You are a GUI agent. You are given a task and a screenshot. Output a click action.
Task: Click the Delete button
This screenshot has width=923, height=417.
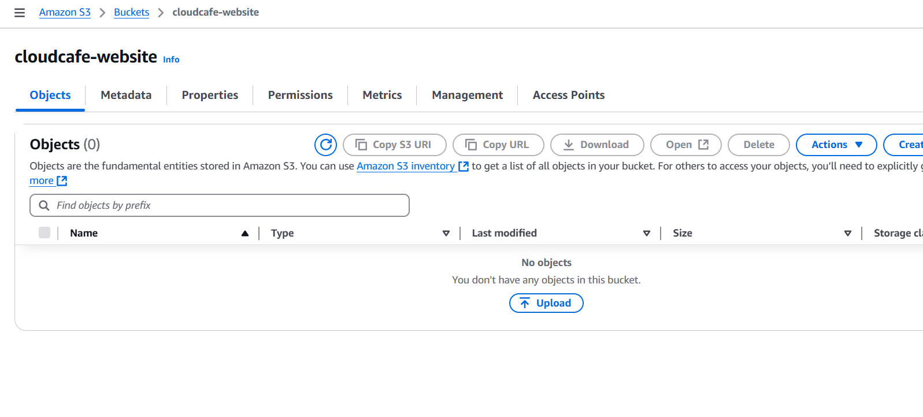click(x=759, y=145)
